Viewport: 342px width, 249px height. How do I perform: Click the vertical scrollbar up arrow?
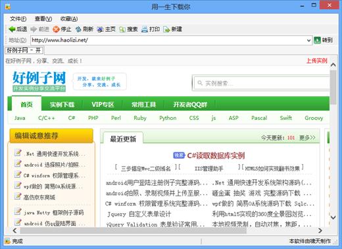[x=333, y=65]
